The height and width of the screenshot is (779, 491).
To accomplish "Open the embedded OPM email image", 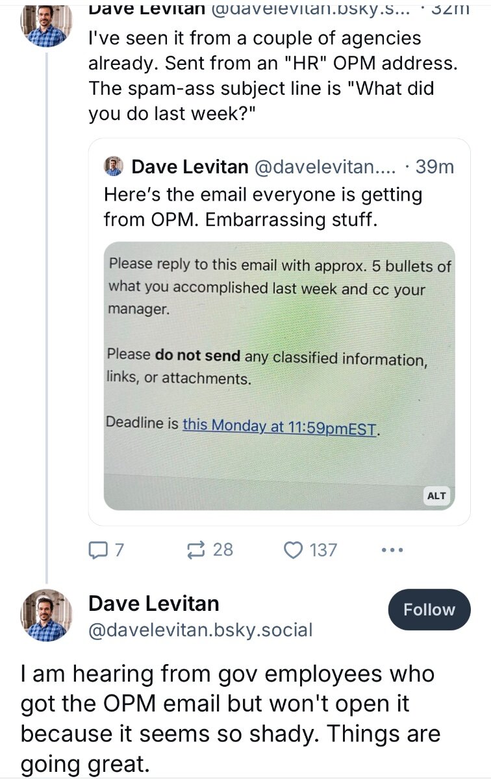I will tap(279, 376).
